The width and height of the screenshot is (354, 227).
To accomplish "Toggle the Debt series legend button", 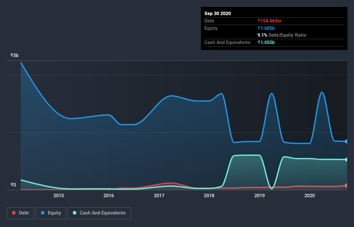I will 20,213.
